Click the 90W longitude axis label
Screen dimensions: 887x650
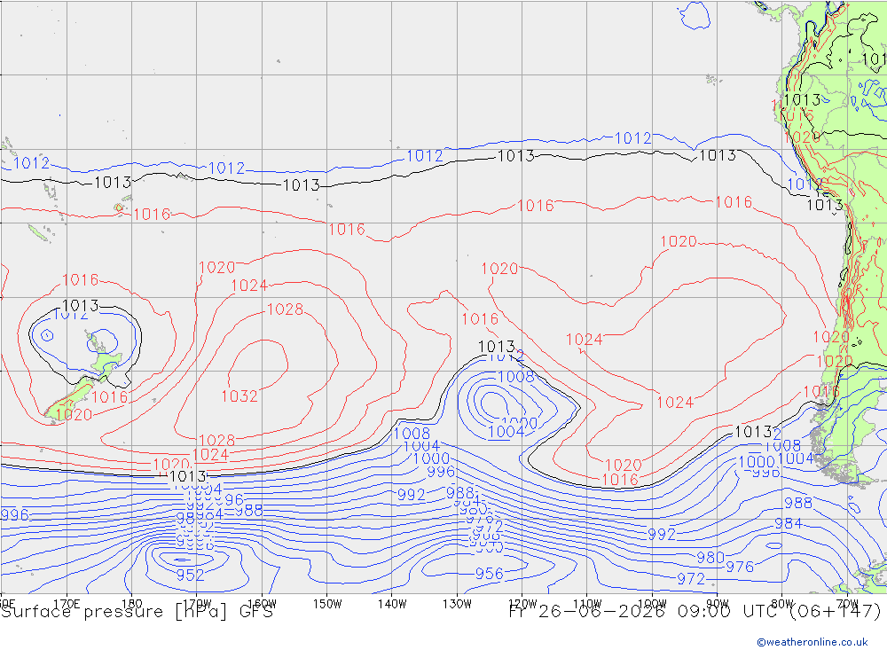[x=718, y=604]
